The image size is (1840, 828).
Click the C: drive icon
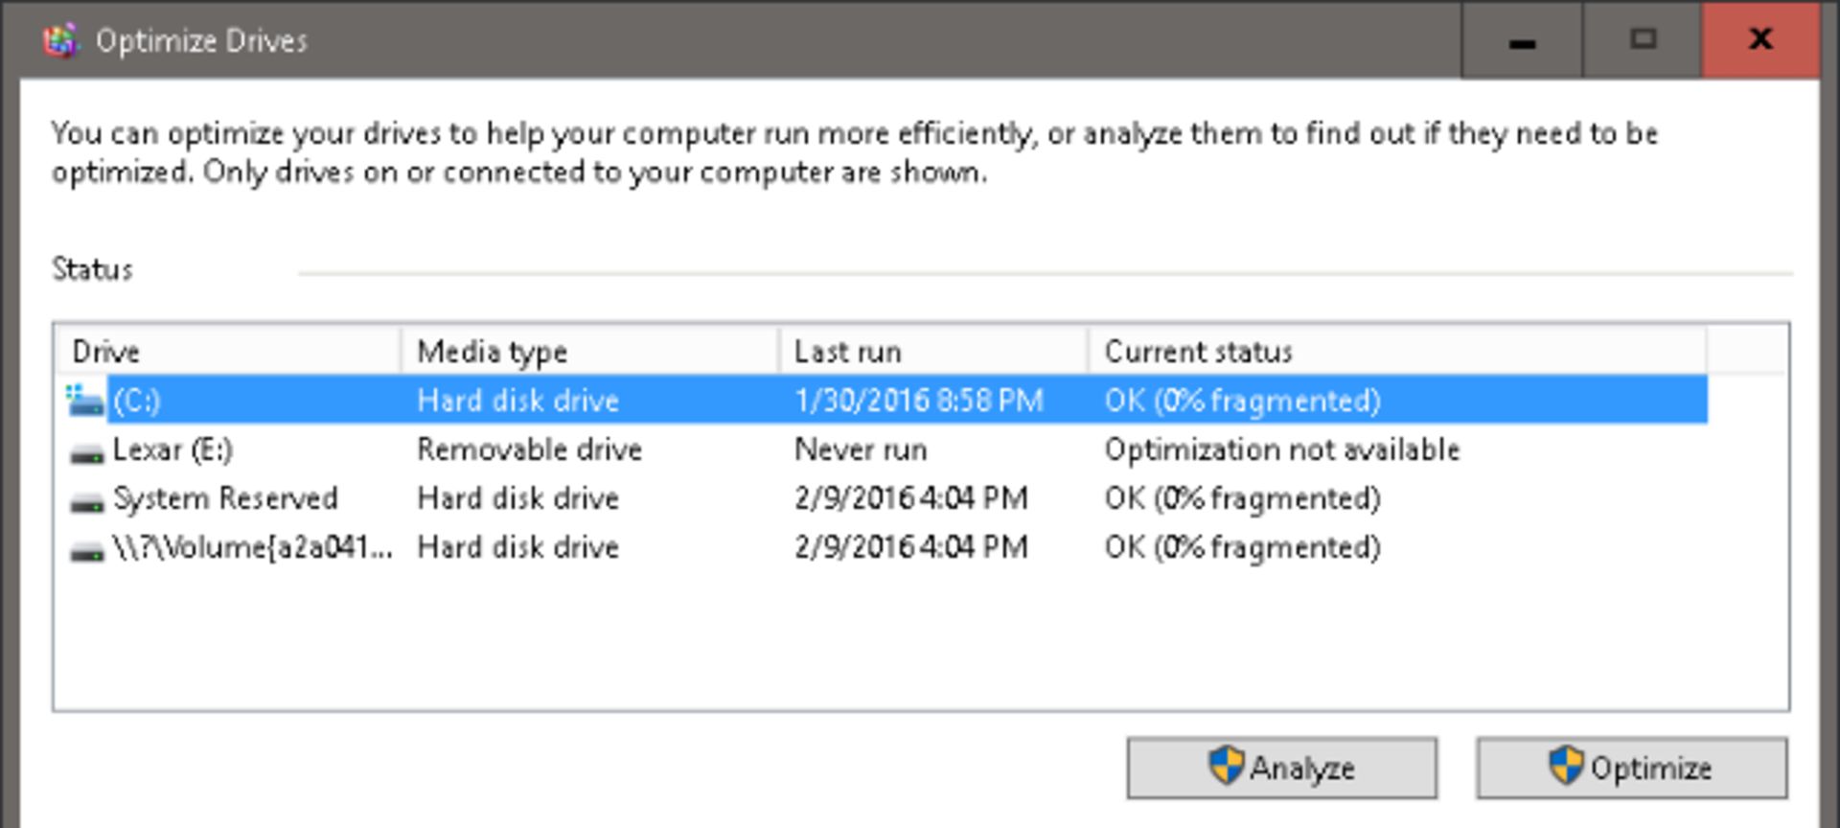[x=85, y=400]
